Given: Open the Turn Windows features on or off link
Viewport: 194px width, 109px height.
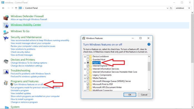Looking at the screenshot, I should [28, 84].
